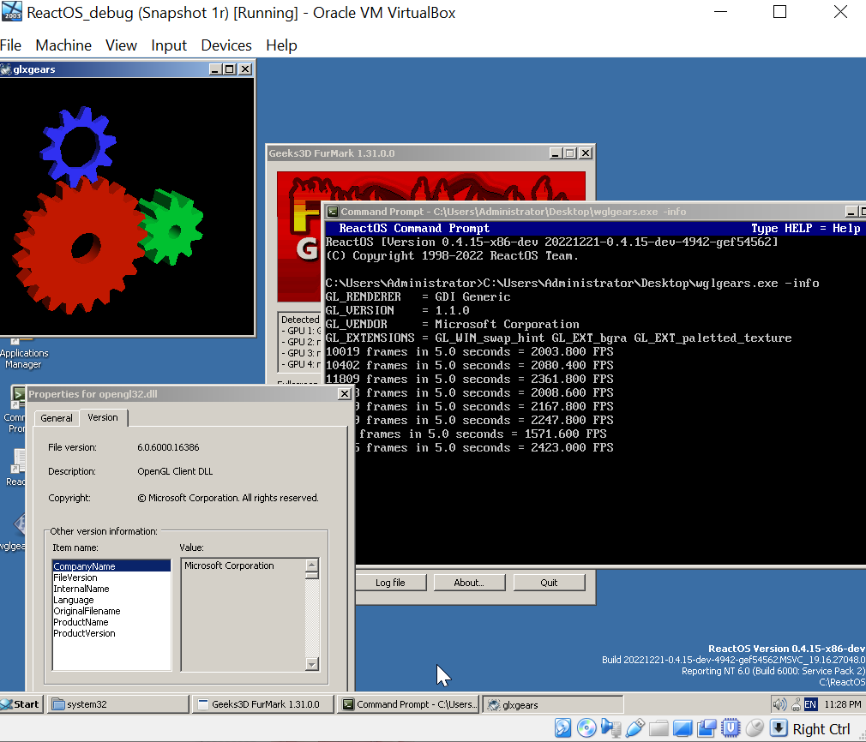Viewport: 866px width, 742px height.
Task: Open the Start menu
Action: [x=21, y=703]
